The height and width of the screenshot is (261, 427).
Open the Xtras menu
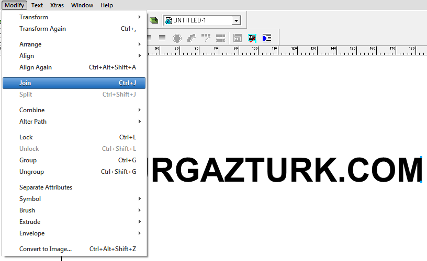(x=57, y=5)
